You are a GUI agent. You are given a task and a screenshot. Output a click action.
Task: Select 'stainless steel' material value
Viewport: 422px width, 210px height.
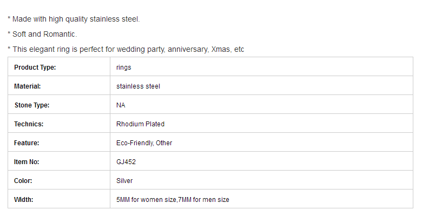coord(138,86)
